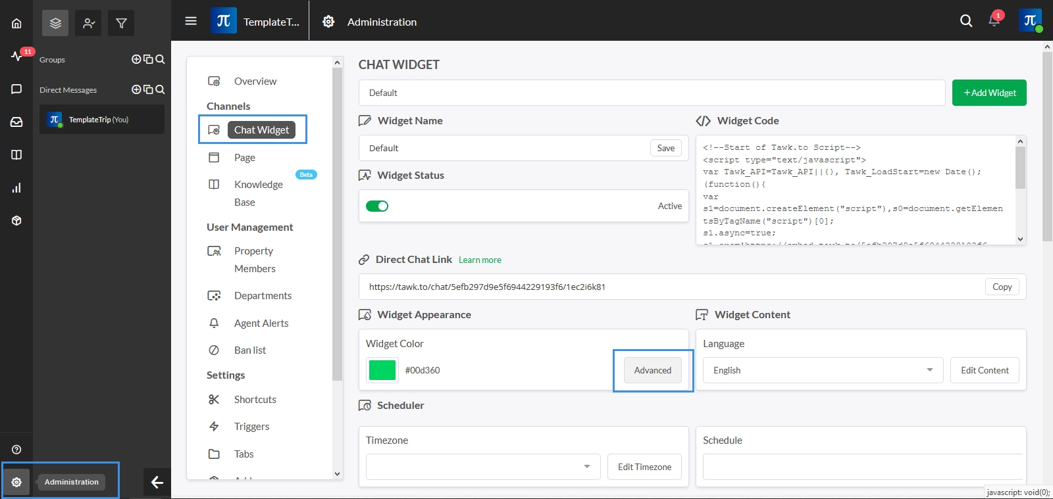This screenshot has height=499, width=1053.
Task: Click the popout icon beside Direct Messages
Action: pos(148,89)
